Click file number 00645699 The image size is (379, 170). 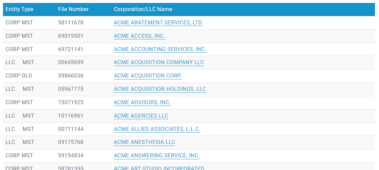click(x=71, y=62)
